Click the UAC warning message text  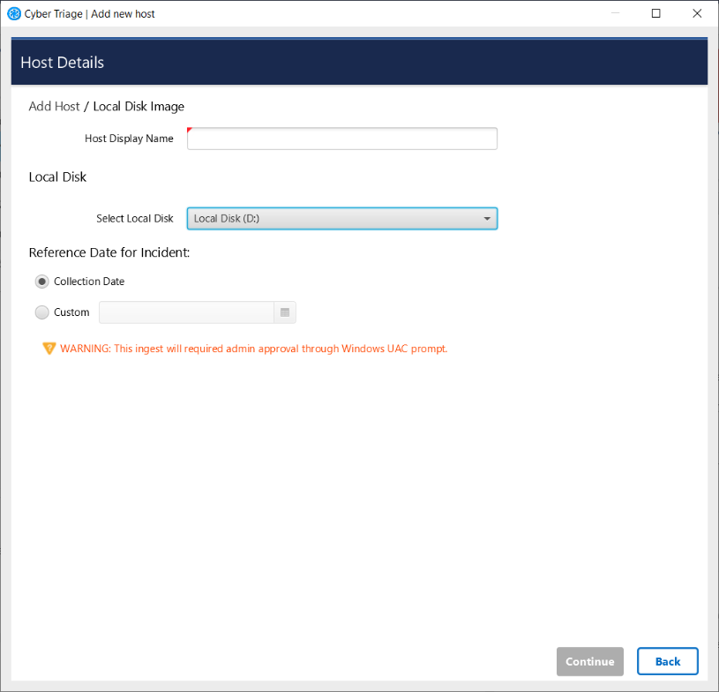tap(253, 348)
